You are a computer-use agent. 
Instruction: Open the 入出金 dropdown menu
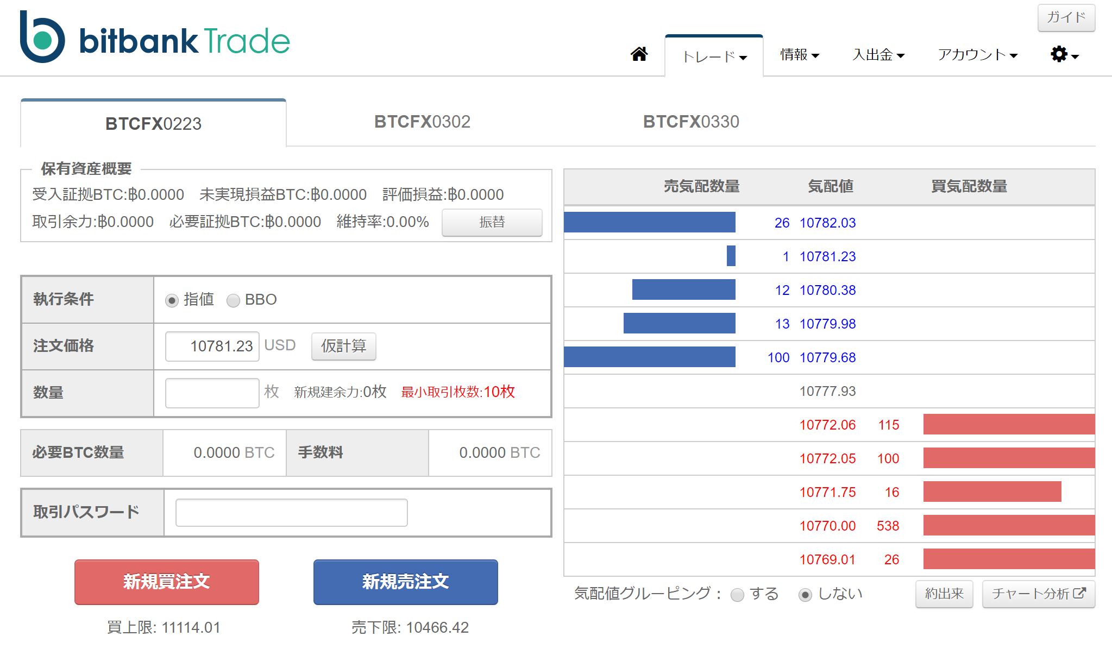(x=878, y=55)
